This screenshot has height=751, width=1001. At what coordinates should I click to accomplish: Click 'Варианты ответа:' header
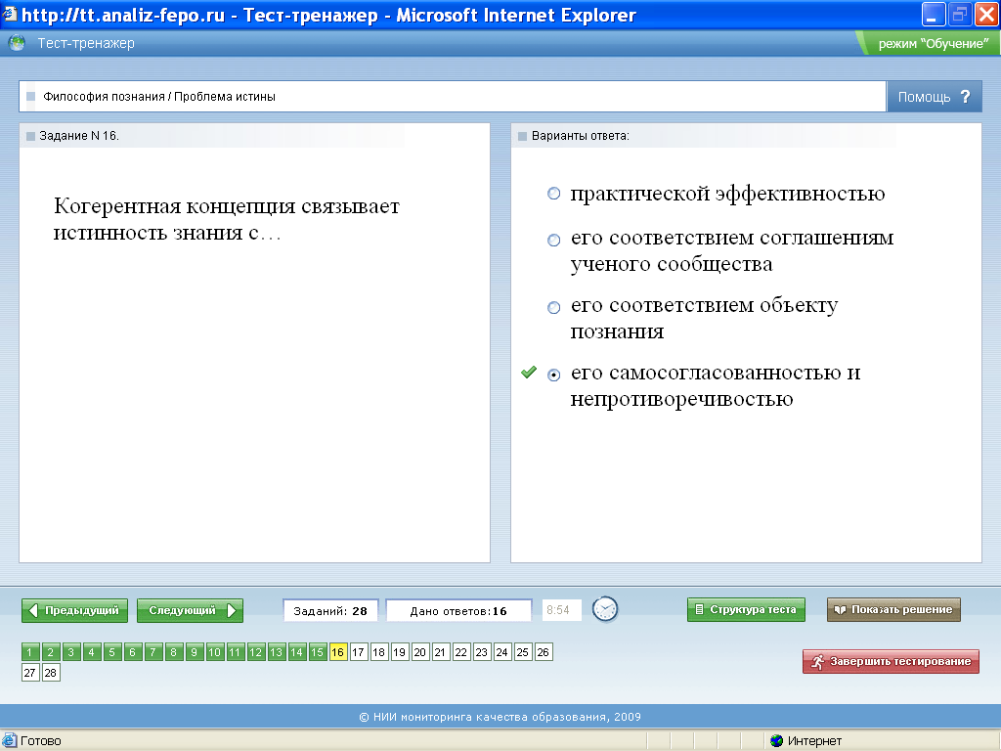click(581, 135)
